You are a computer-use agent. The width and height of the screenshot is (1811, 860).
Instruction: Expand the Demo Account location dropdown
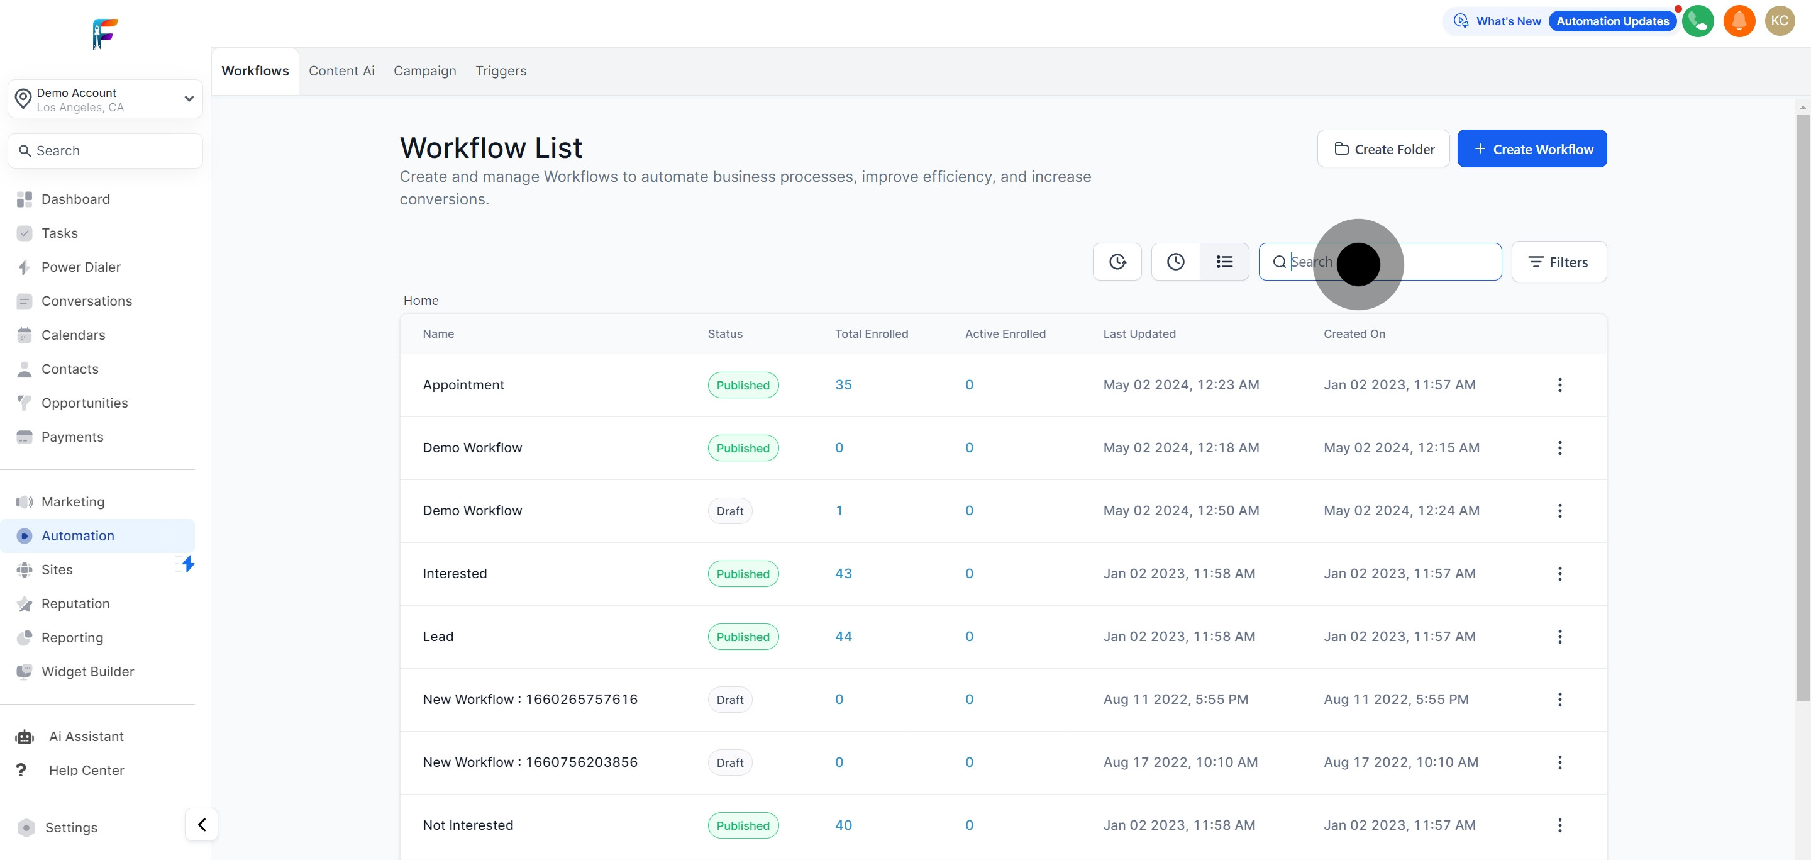pyautogui.click(x=106, y=99)
